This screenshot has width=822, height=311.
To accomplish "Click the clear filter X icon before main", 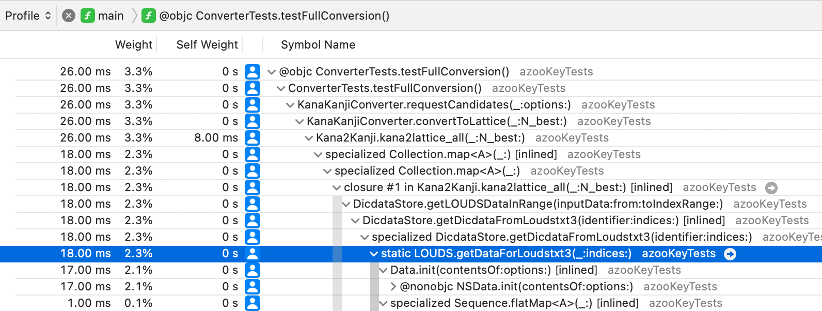I will click(x=69, y=15).
